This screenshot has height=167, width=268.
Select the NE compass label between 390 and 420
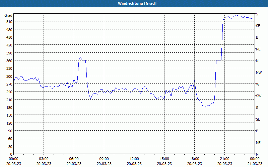tap(258, 49)
